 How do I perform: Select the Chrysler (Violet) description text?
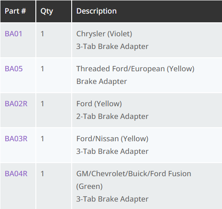click(104, 34)
